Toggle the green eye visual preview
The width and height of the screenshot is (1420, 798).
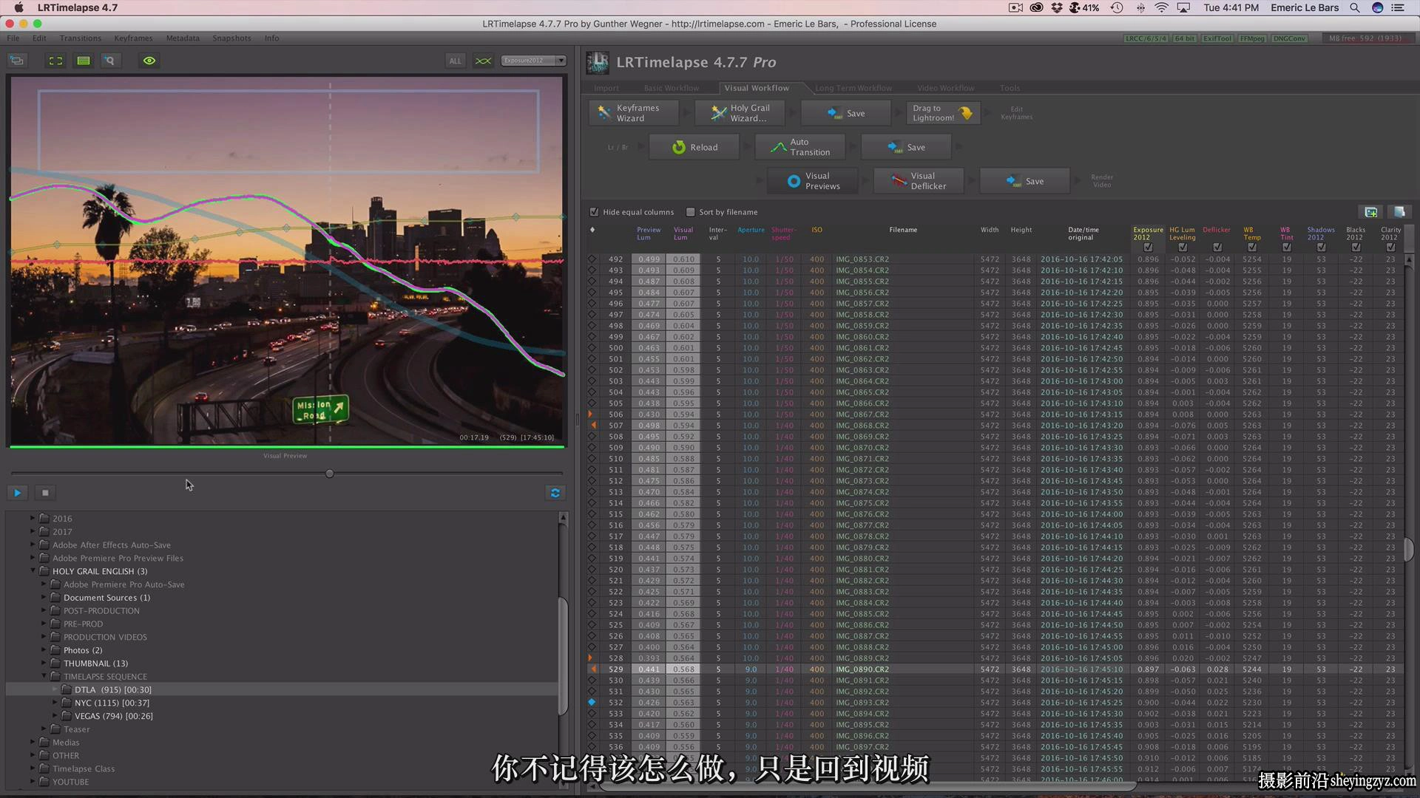pos(149,61)
